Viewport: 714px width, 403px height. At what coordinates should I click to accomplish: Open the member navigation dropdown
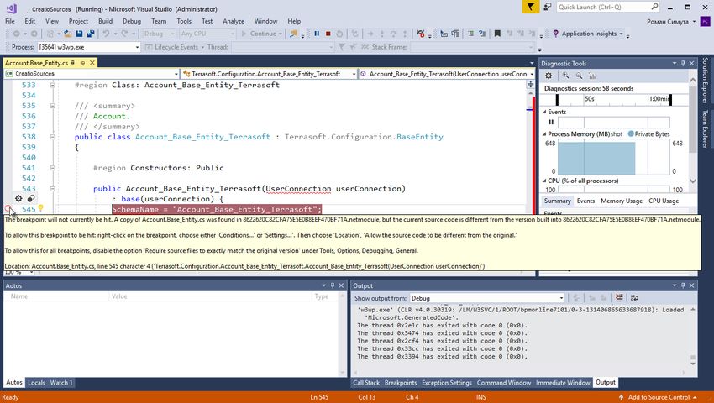coord(532,74)
